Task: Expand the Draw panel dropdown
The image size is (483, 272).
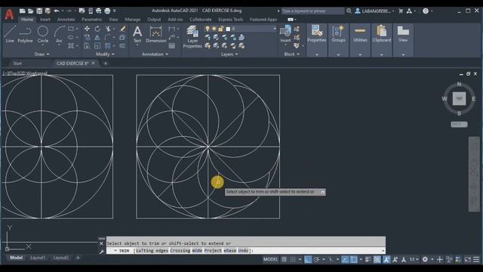Action: [42, 54]
